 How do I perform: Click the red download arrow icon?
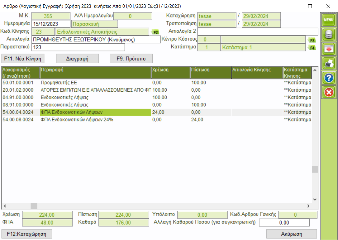(328, 49)
